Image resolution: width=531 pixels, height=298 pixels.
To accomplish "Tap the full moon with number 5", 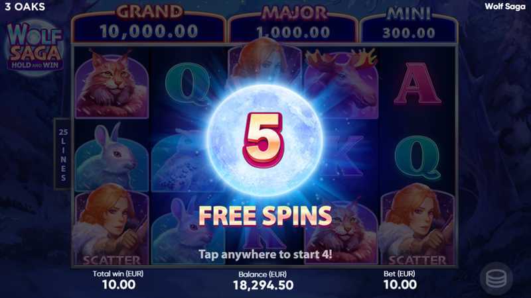I will [x=264, y=140].
